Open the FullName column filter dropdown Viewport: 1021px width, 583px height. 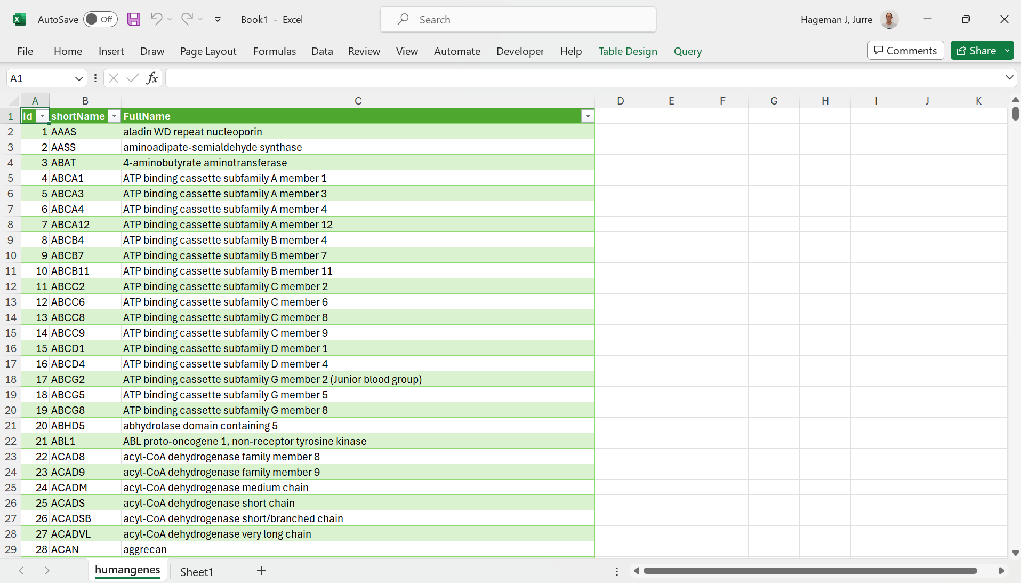pyautogui.click(x=587, y=116)
